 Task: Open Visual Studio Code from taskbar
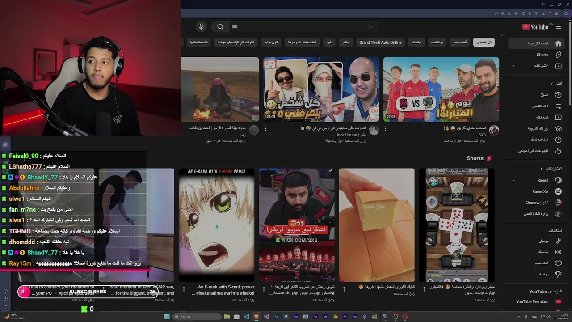[247, 317]
